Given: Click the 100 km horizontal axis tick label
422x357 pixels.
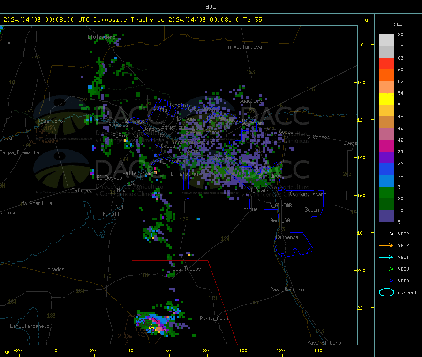Looking at the screenshot, I should coord(243,350).
